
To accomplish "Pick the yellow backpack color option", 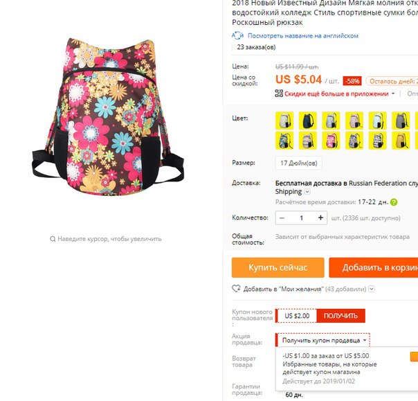I will 401,141.
